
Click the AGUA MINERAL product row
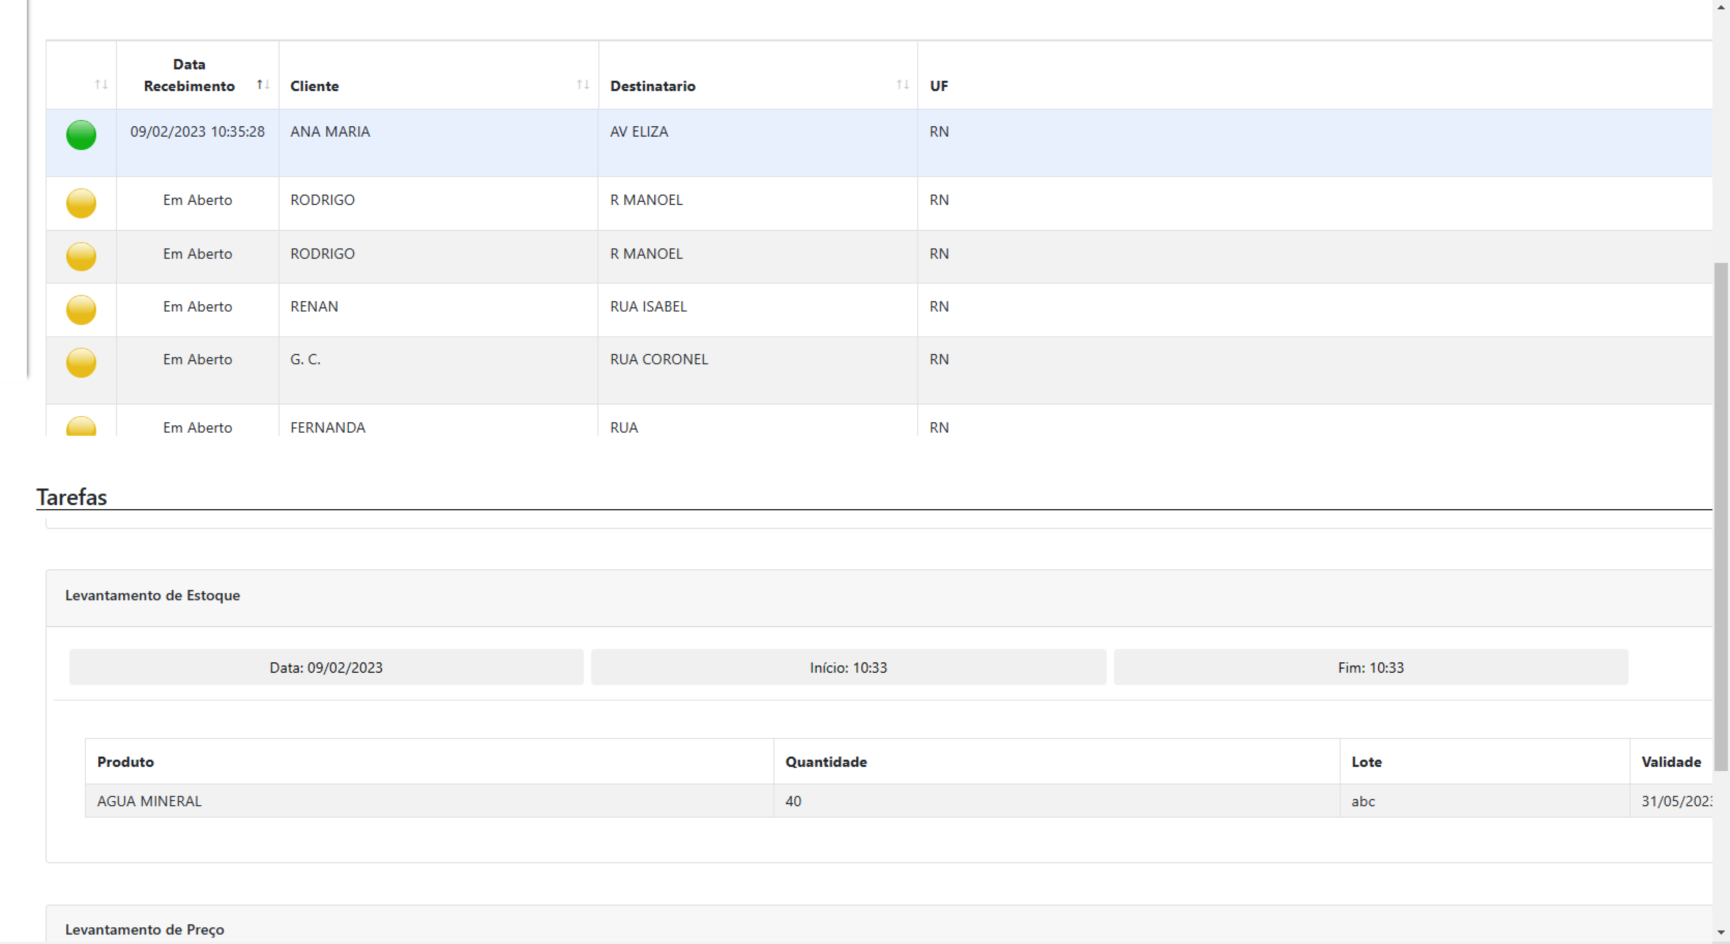[149, 801]
